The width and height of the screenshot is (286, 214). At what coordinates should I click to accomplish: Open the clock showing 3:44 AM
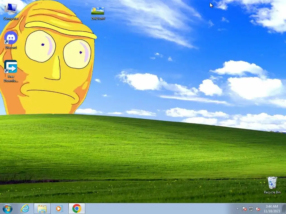tap(272, 208)
